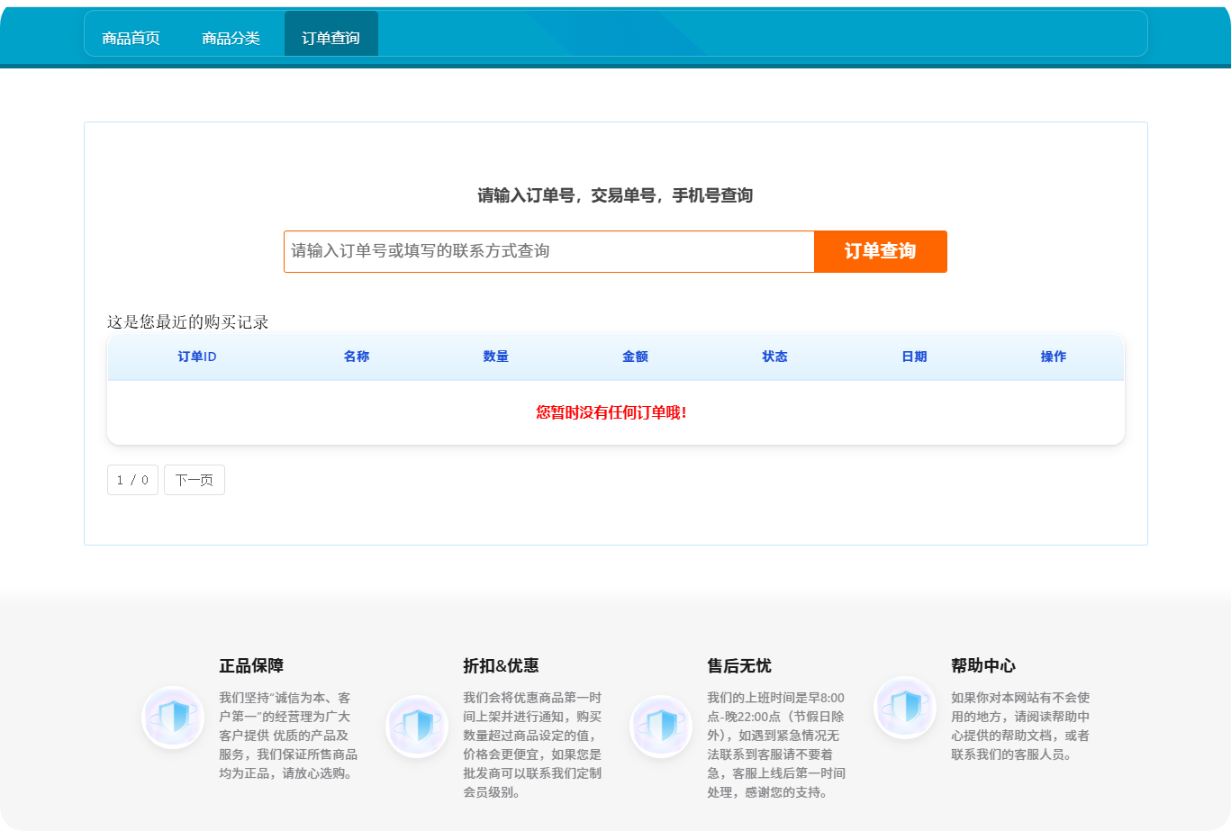Click the shield icon beside 售后无忧
The height and width of the screenshot is (831, 1231).
(661, 727)
